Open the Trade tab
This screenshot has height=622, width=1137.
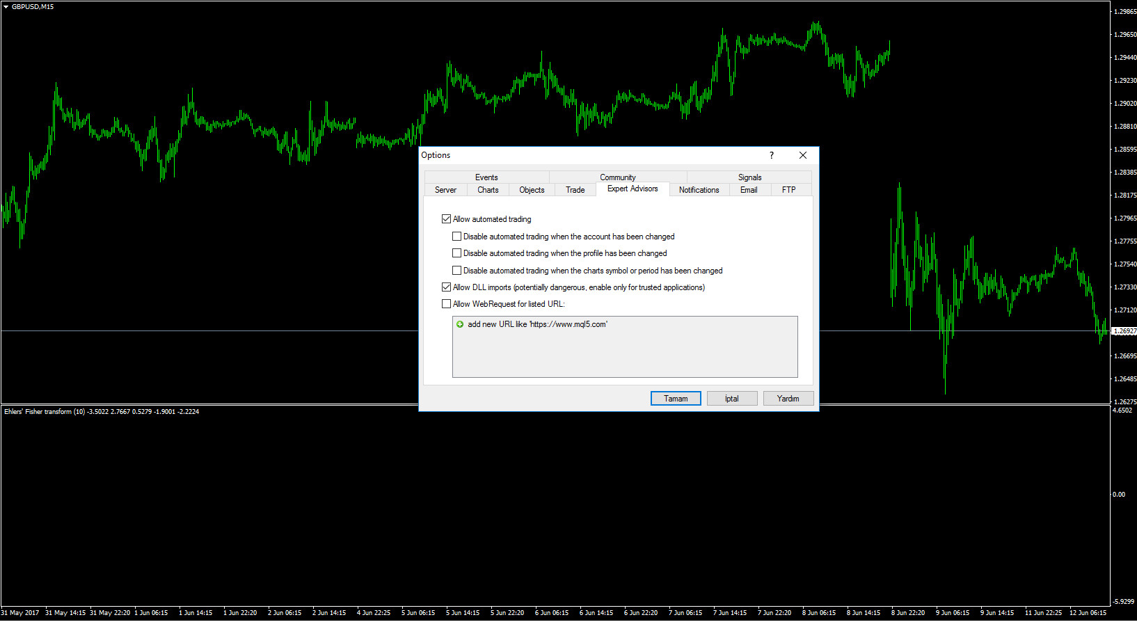575,190
